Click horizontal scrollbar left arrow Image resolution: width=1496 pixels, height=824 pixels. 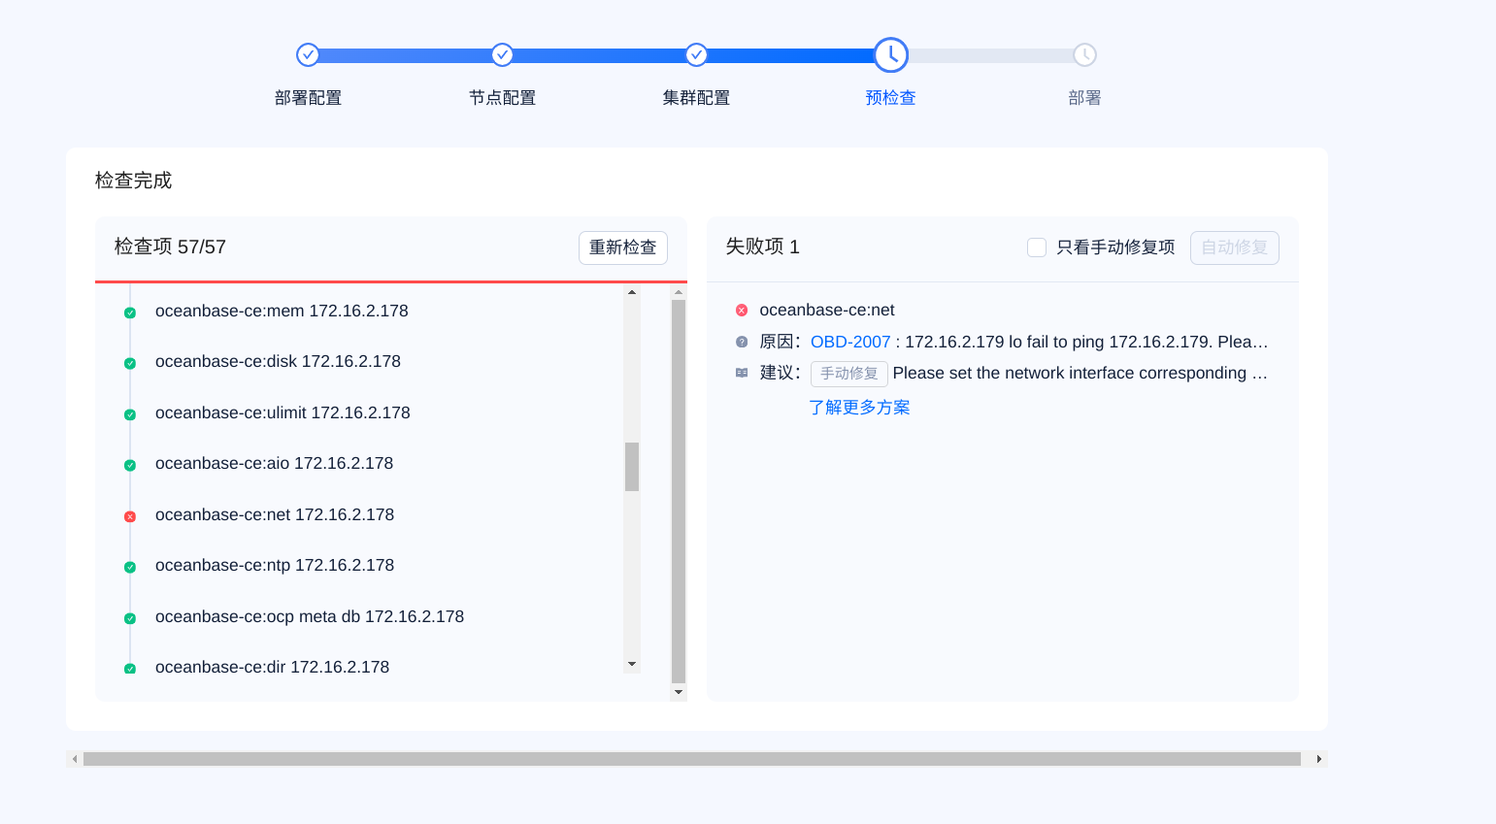coord(75,759)
